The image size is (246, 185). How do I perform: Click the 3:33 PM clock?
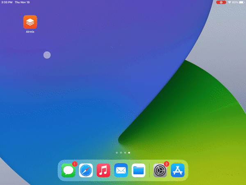coord(6,2)
